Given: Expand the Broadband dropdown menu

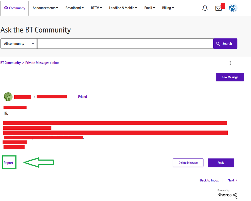Looking at the screenshot, I should point(74,8).
